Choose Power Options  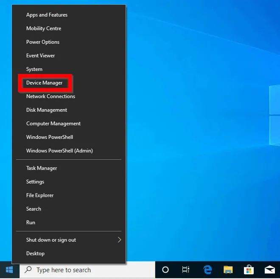pos(43,42)
